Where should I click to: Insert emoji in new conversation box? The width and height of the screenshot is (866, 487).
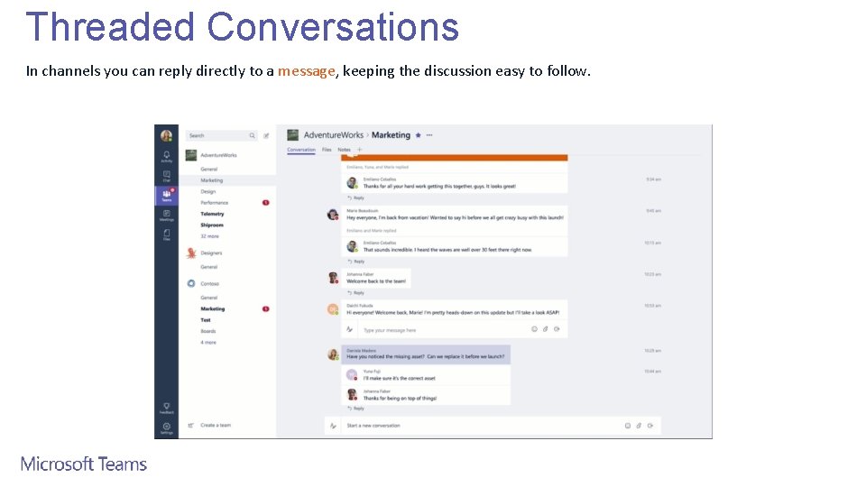[x=628, y=426]
